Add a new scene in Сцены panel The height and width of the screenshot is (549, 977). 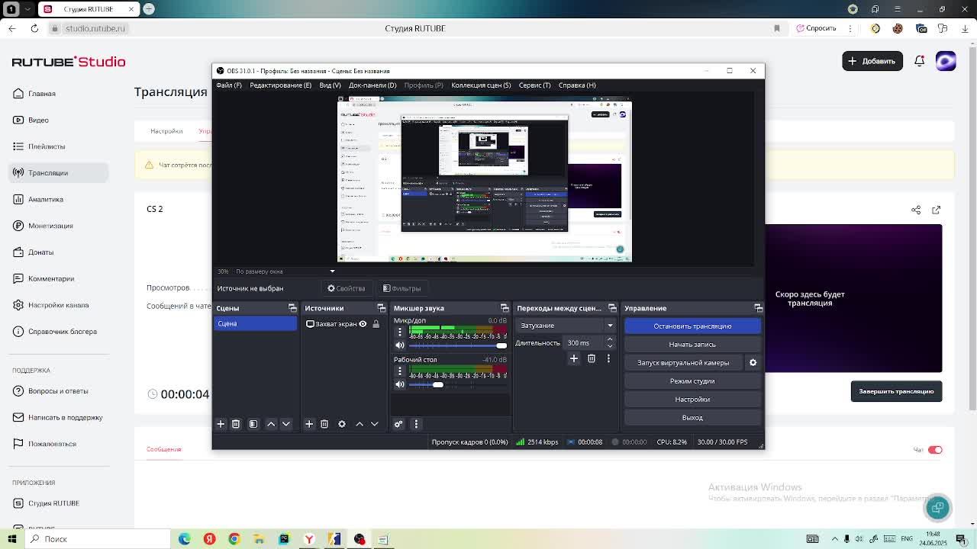(221, 424)
